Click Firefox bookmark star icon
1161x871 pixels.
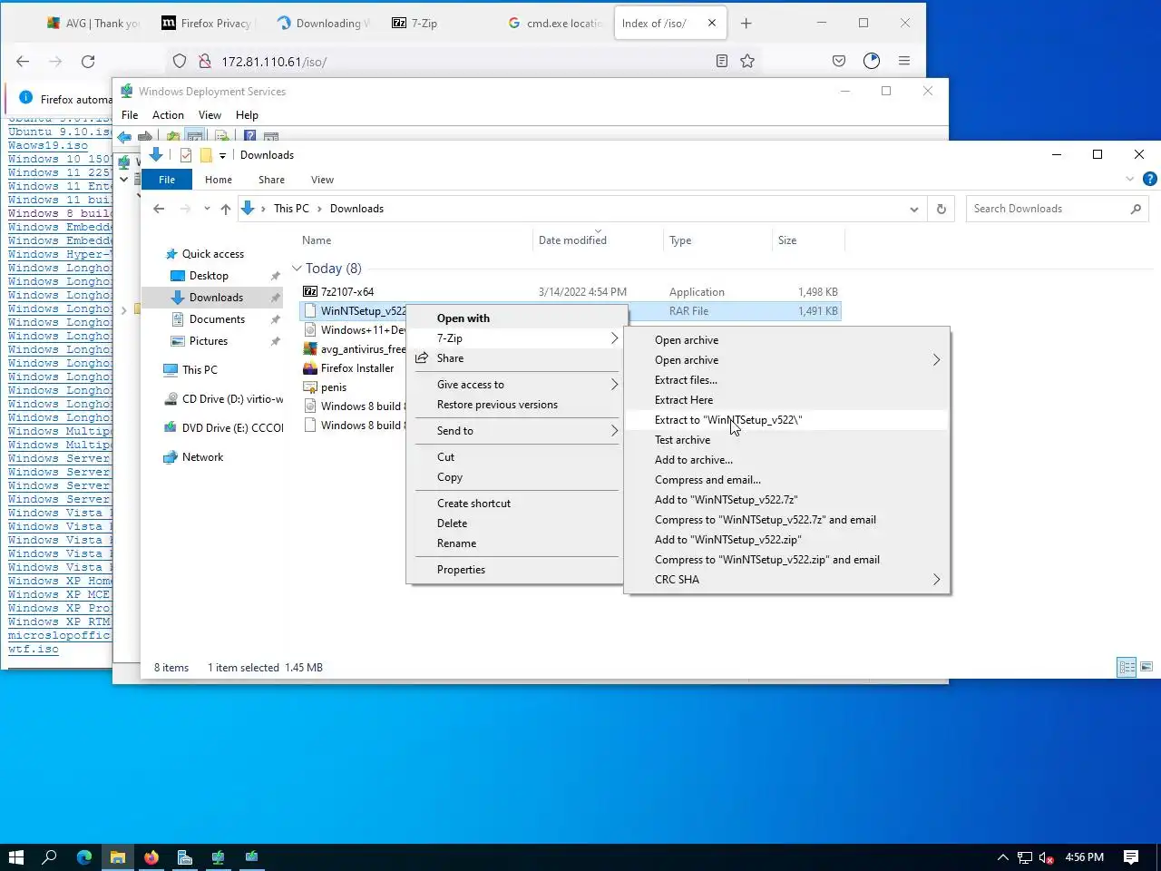point(747,61)
